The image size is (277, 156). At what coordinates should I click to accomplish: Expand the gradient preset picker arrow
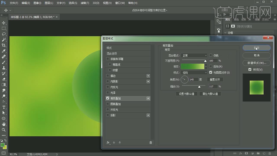[x=206, y=66]
